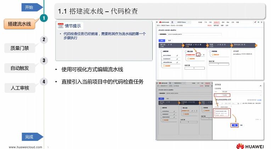The width and height of the screenshot is (271, 149).
Task: Click the DevCloud logo in top screenshot
Action: tap(164, 22)
